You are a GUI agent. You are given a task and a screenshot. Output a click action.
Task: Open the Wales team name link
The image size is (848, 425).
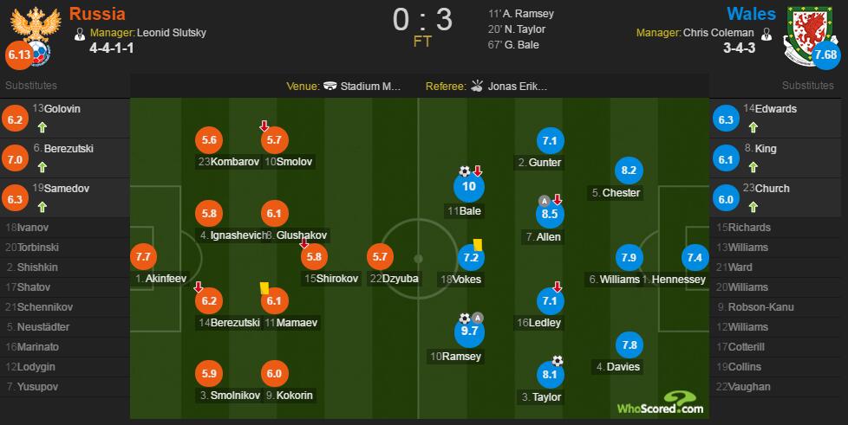751,14
